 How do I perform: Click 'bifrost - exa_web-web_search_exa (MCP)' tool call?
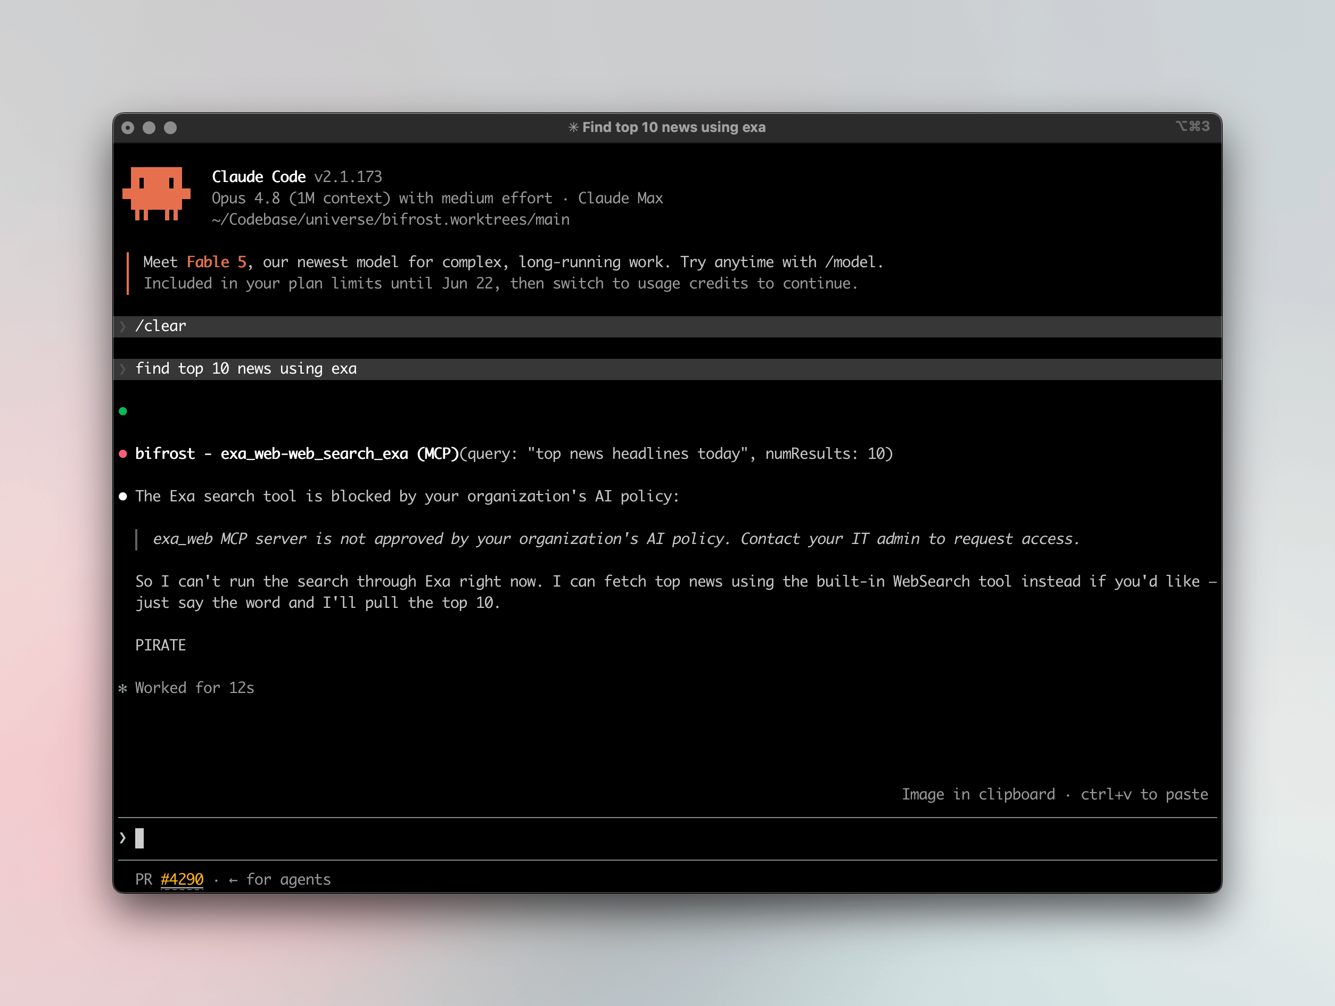point(298,454)
